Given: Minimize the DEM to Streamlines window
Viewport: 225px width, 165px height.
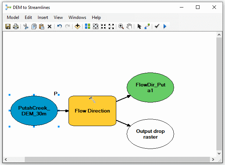Looking at the screenshot, I should tap(182, 7).
